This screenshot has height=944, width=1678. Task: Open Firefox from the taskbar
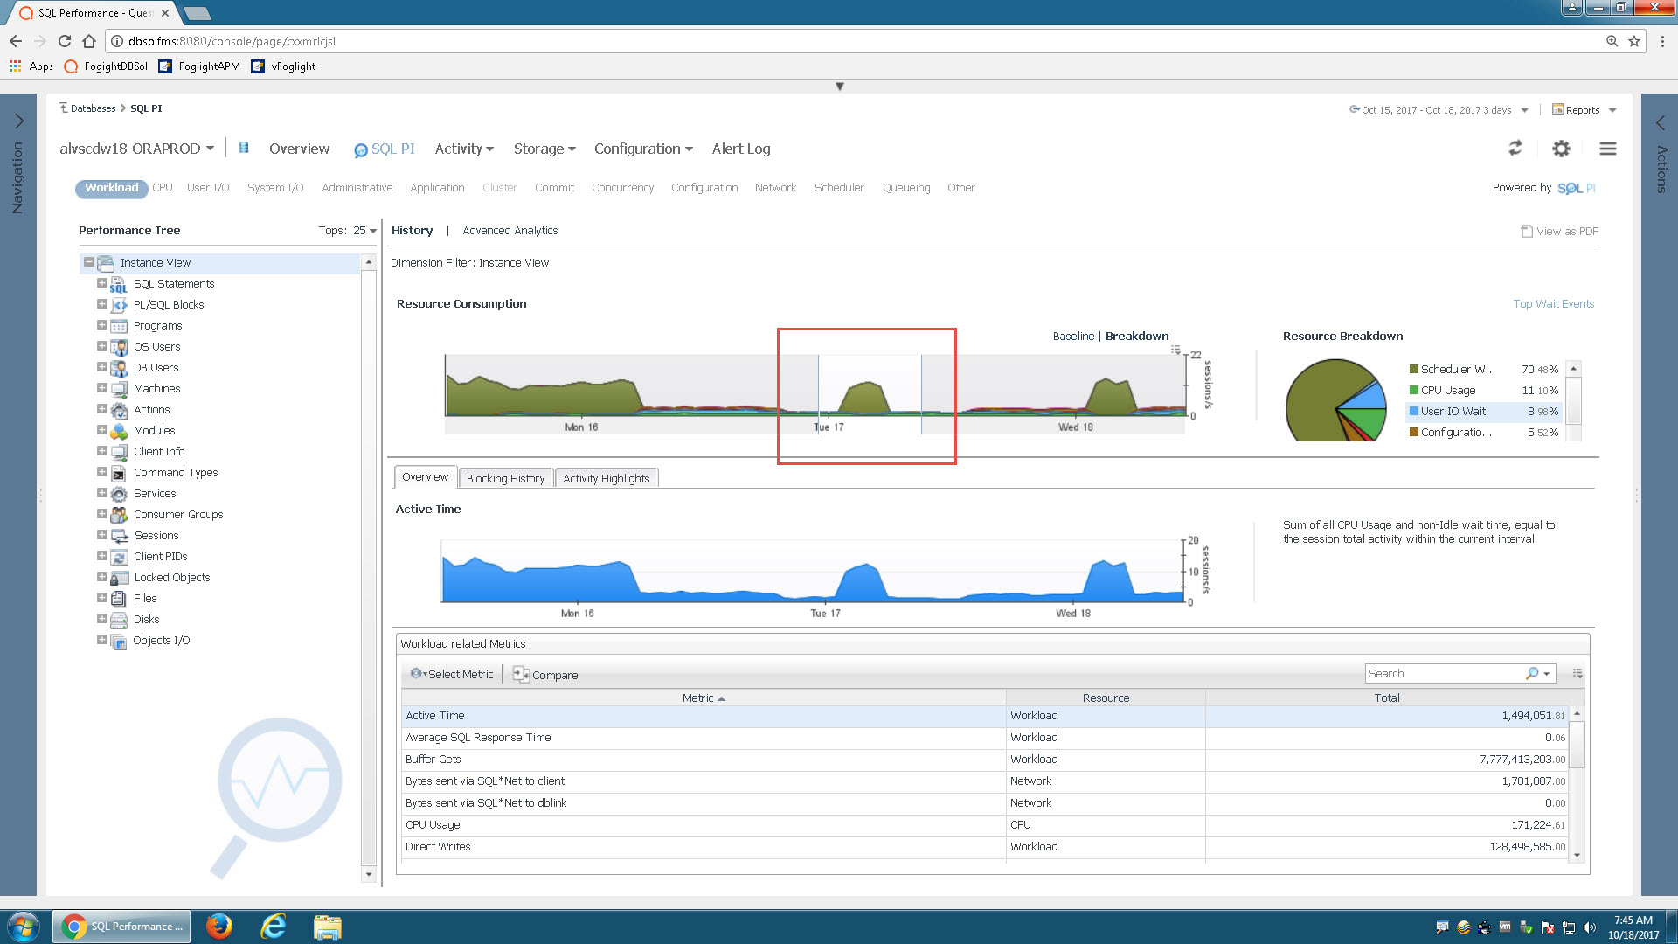pos(218,926)
